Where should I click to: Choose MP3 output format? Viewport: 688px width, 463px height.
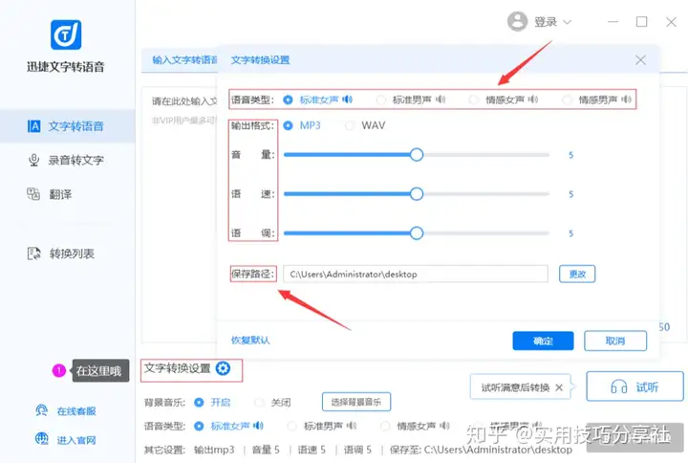click(x=288, y=125)
